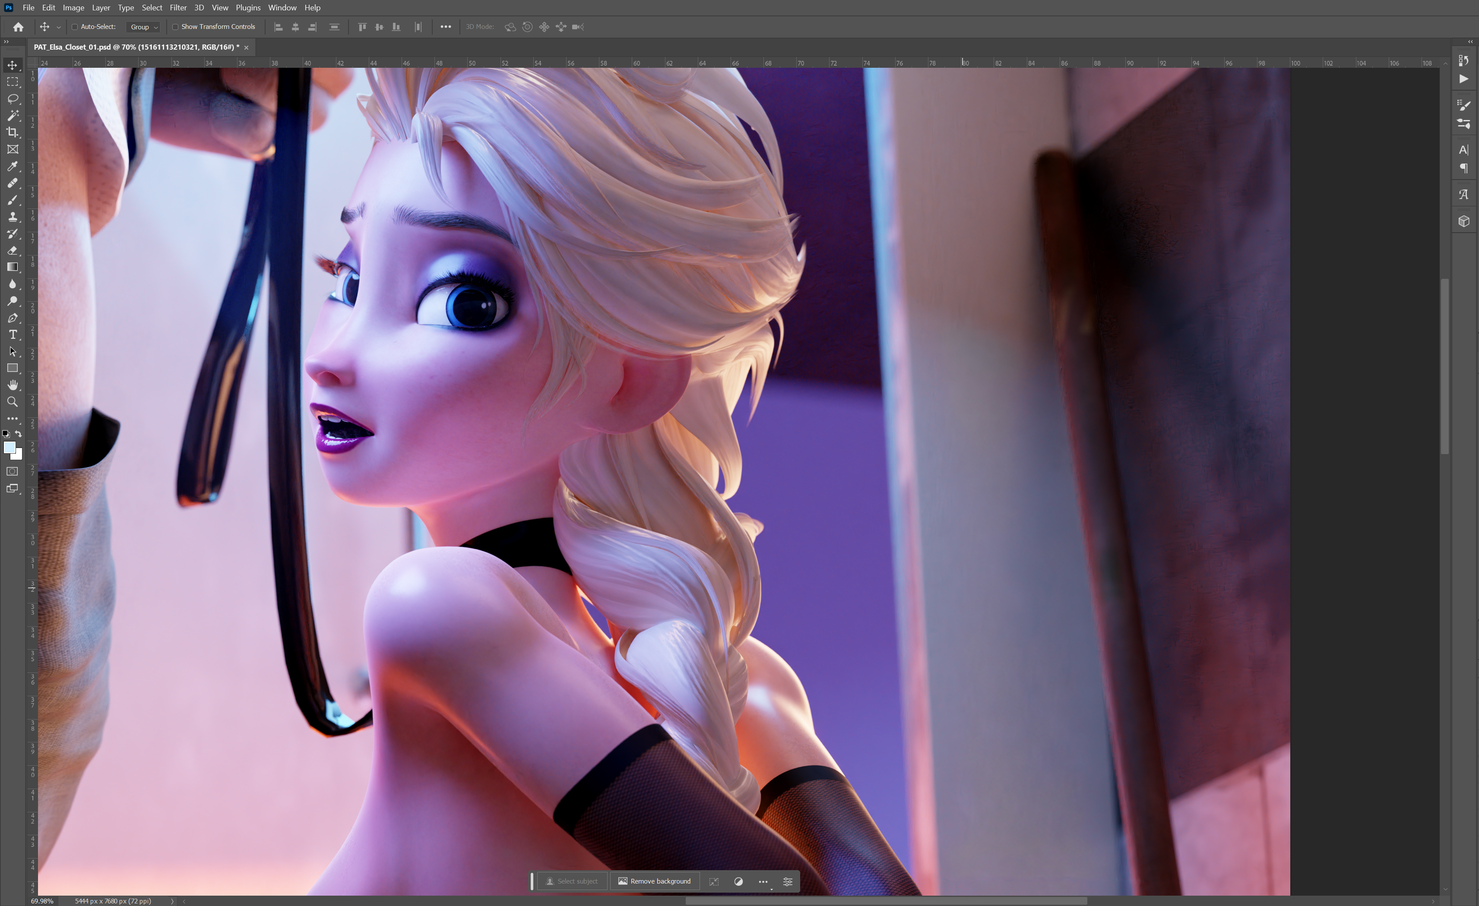Select the Clone Stamp tool
Image resolution: width=1479 pixels, height=906 pixels.
pyautogui.click(x=13, y=217)
